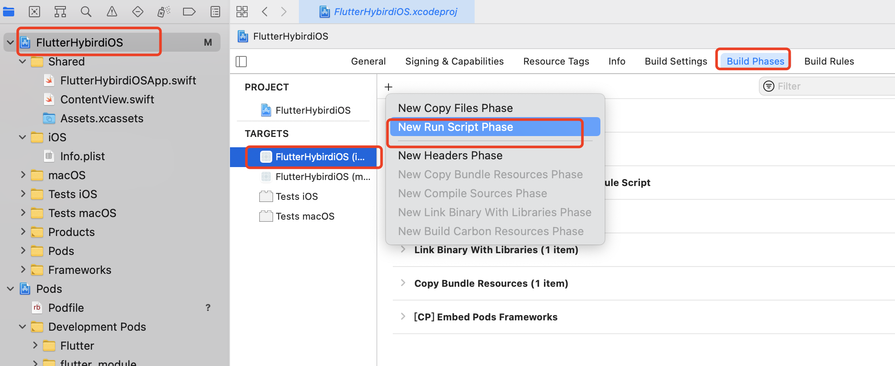Screen dimensions: 895x366
Task: Open the FlutterHybirdiOS.xcodeproj editor tab
Action: click(x=387, y=12)
